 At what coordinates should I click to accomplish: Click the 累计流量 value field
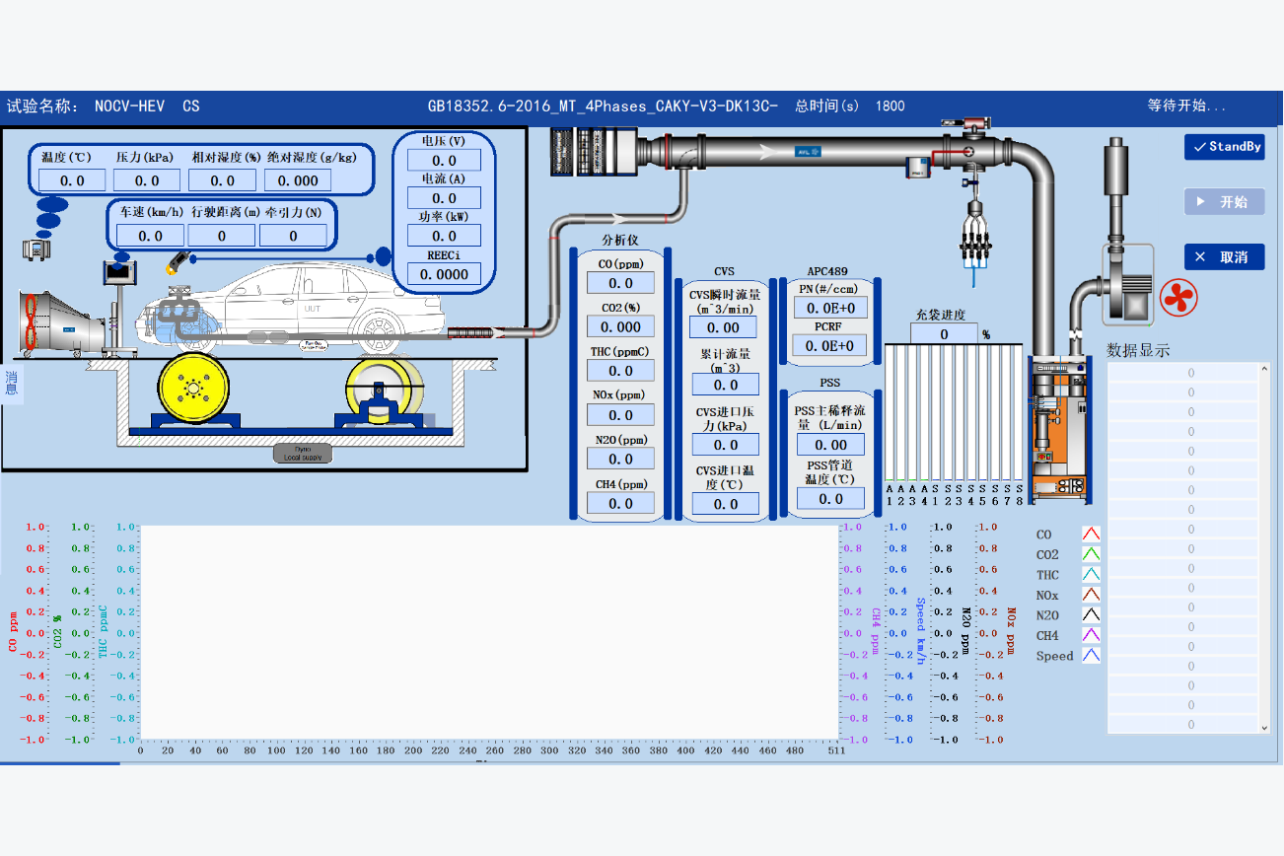pos(726,385)
